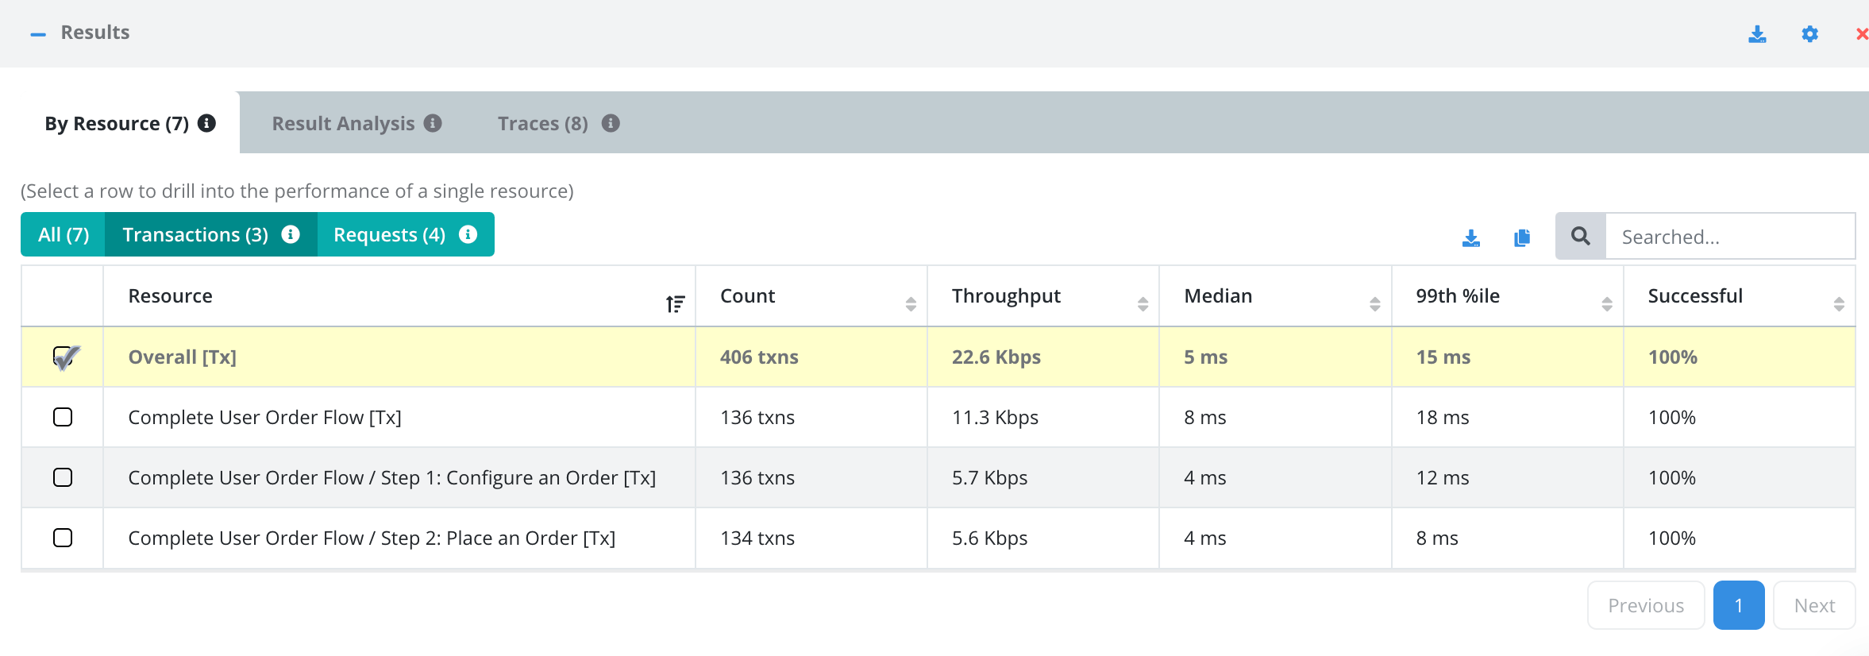This screenshot has width=1869, height=656.
Task: Show info icon beside Traces (8)
Action: pyautogui.click(x=611, y=123)
